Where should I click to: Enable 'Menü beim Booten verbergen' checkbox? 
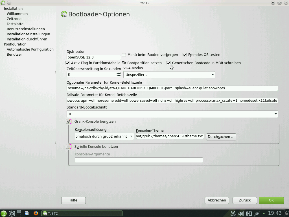(x=124, y=55)
